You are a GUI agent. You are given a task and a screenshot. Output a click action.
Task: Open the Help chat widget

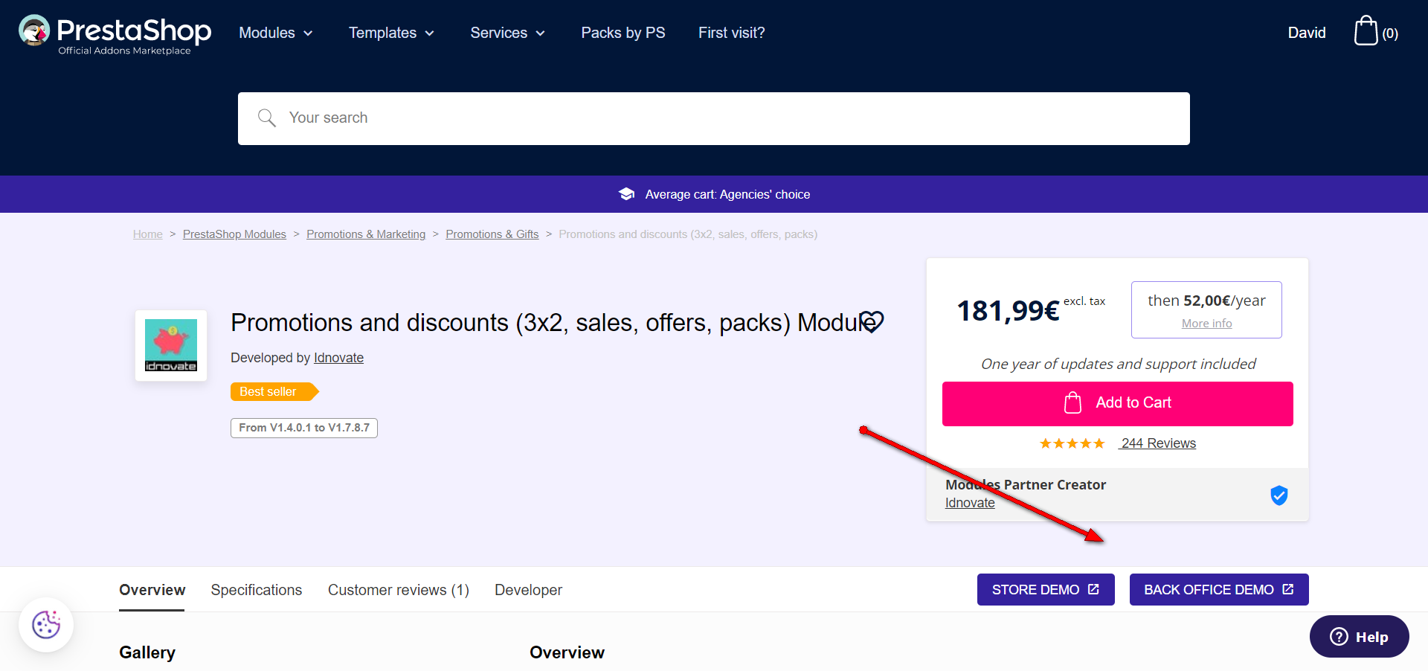(1360, 637)
